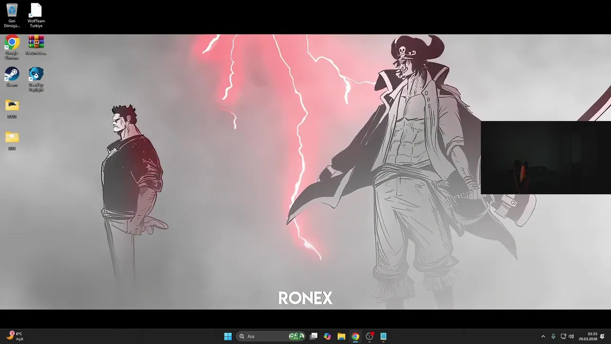The image size is (611, 344).
Task: Open the notification bell in taskbar
Action: click(x=602, y=336)
